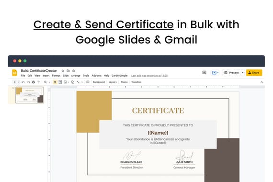Screen dimensions: 273x182
Task: Open the Add-ons menu
Action: pyautogui.click(x=96, y=76)
